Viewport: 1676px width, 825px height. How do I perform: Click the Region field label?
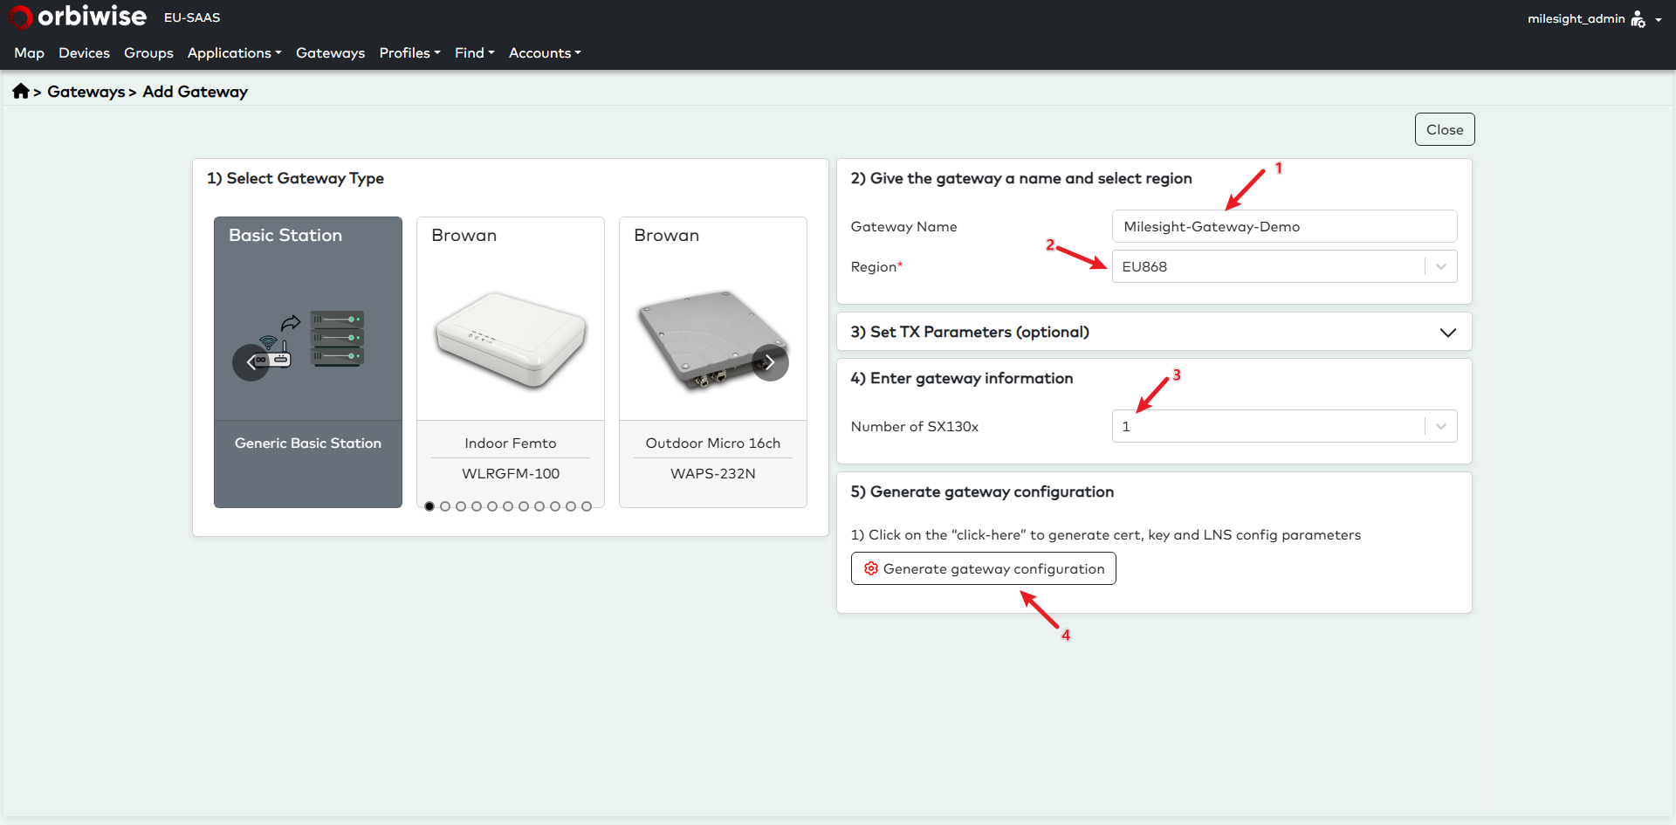[876, 266]
